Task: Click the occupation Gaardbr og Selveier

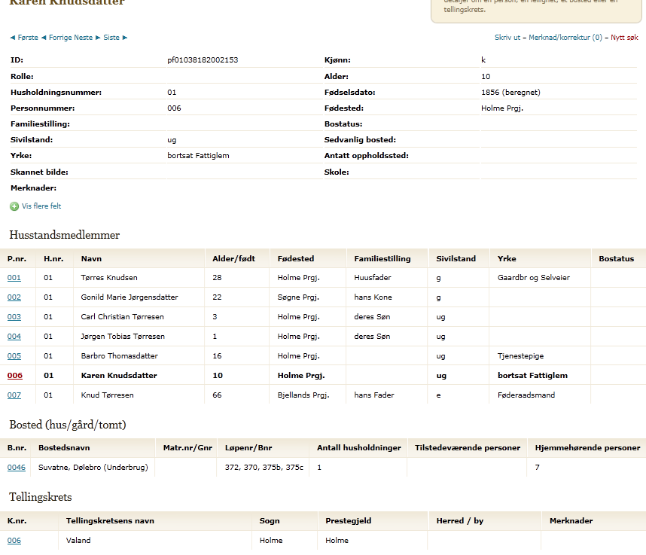Action: point(534,278)
